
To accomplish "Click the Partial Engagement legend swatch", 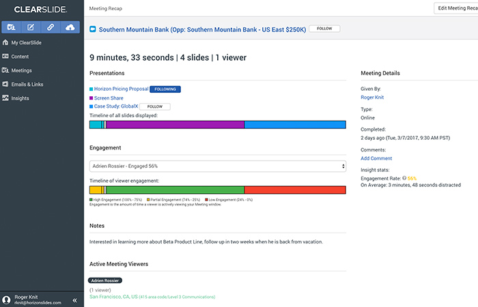I will pos(148,200).
